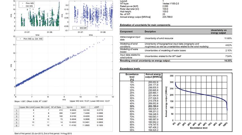Select the 'Exceedance levels' heading
Viewport: 242px width, 135px height.
[130, 68]
